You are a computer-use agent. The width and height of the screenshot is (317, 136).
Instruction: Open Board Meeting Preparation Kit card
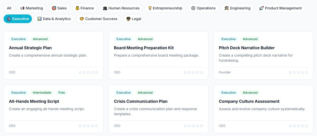pos(144,48)
